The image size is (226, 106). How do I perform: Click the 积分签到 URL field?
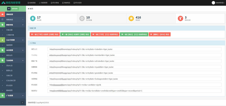135,85
